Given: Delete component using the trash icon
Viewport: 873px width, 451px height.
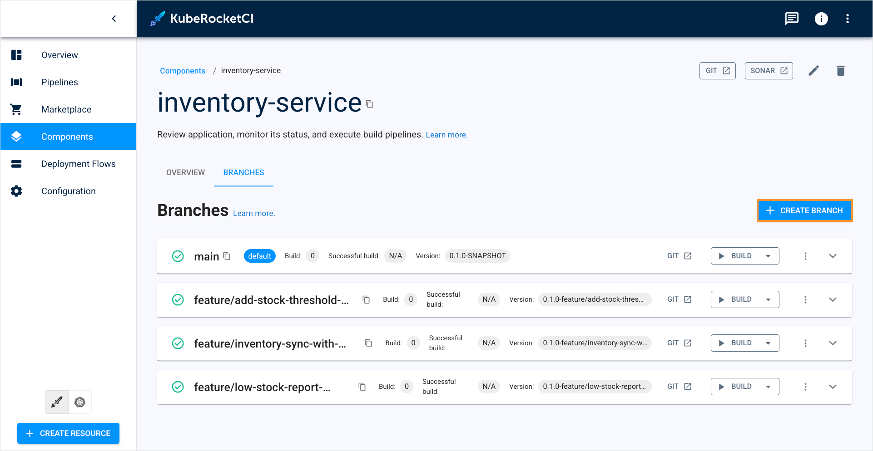Looking at the screenshot, I should point(840,71).
